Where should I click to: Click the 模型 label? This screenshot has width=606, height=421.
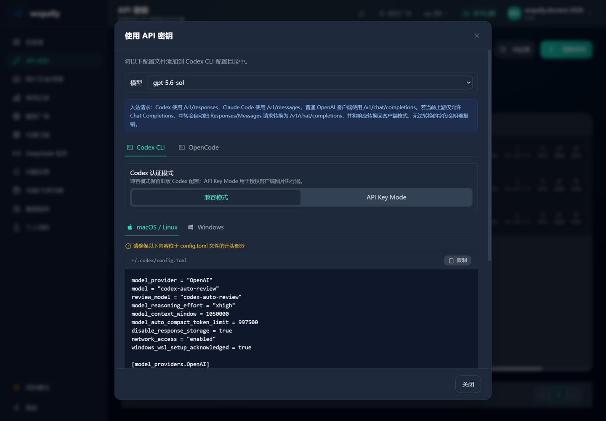[136, 83]
